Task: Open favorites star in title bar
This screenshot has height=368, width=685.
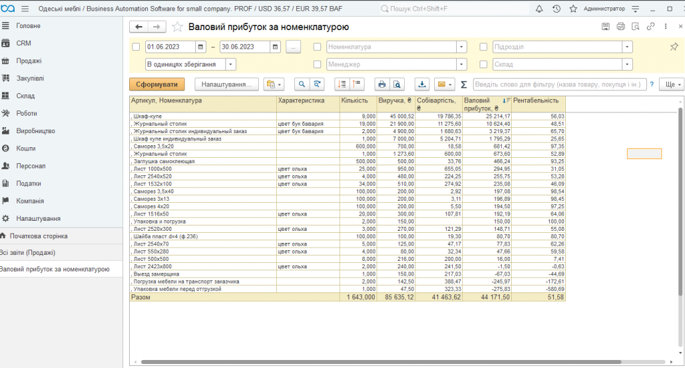Action: point(573,9)
